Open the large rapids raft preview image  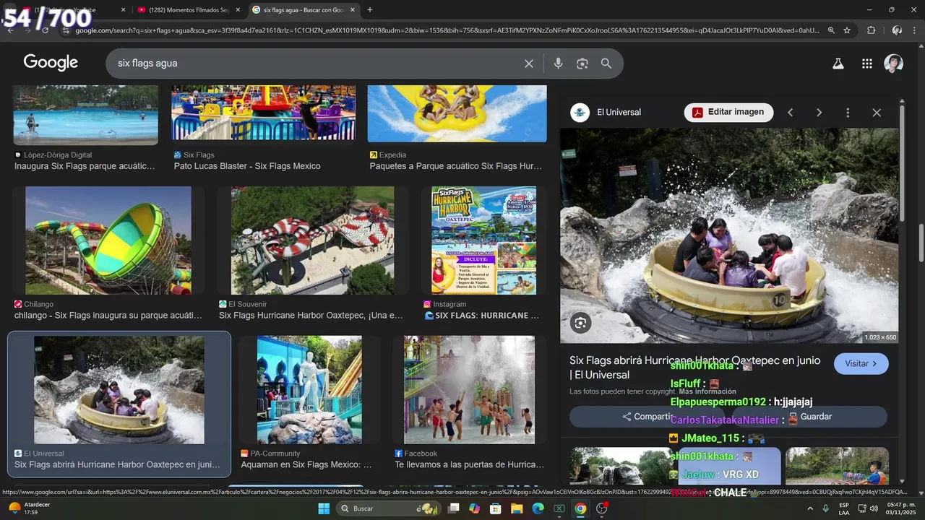click(729, 235)
